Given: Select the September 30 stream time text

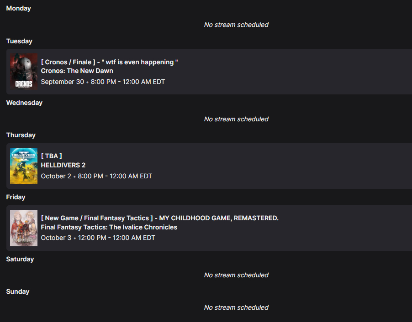Looking at the screenshot, I should point(103,82).
